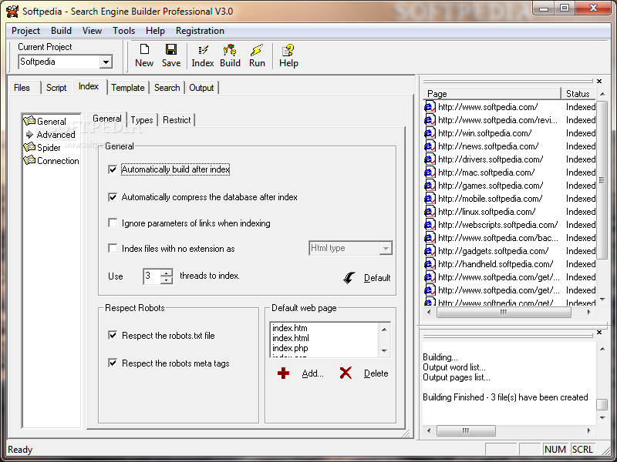Screen dimensions: 617x462
Task: Click page icon for win.softpedia.com
Action: (430, 132)
